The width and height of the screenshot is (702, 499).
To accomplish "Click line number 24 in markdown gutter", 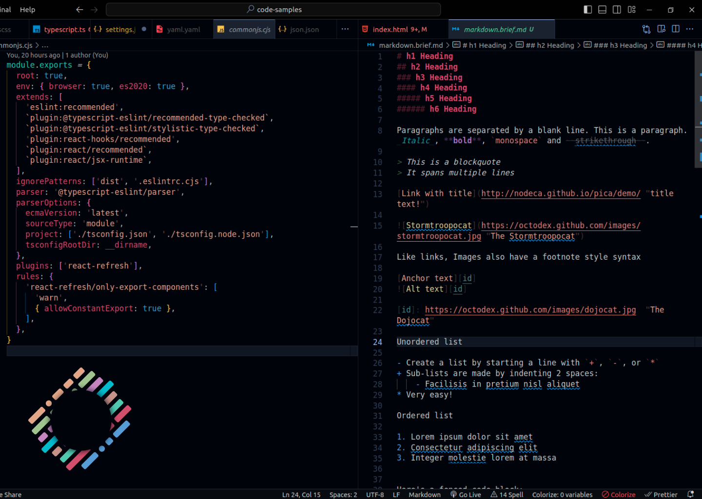I will 377,342.
